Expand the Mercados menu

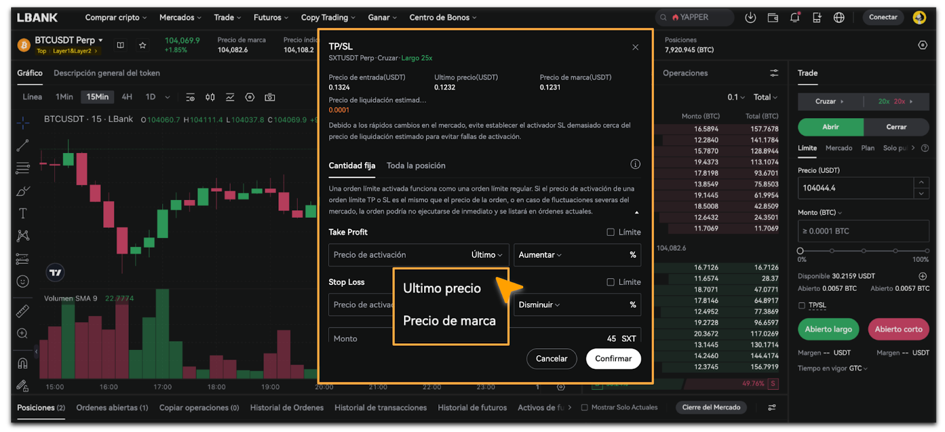pos(180,18)
